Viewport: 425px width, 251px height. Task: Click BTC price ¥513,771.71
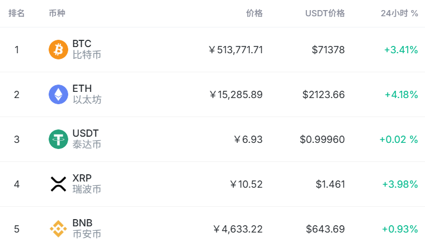click(235, 50)
